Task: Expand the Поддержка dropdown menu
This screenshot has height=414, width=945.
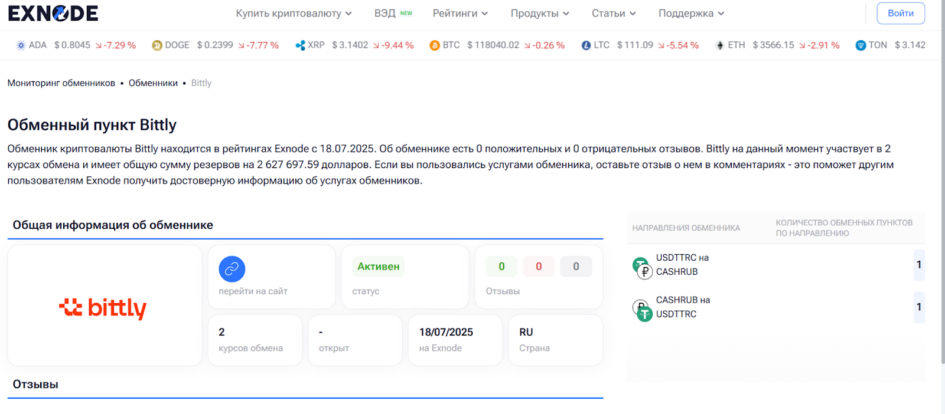Action: click(x=691, y=13)
